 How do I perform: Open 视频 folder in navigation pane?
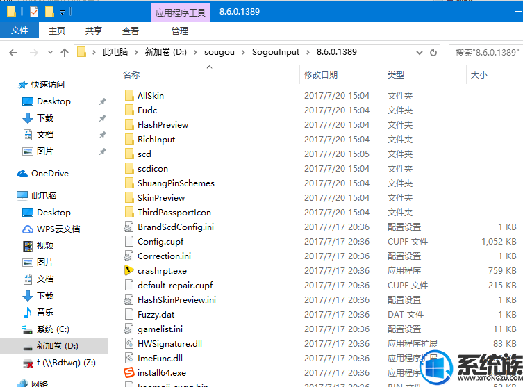pos(45,246)
